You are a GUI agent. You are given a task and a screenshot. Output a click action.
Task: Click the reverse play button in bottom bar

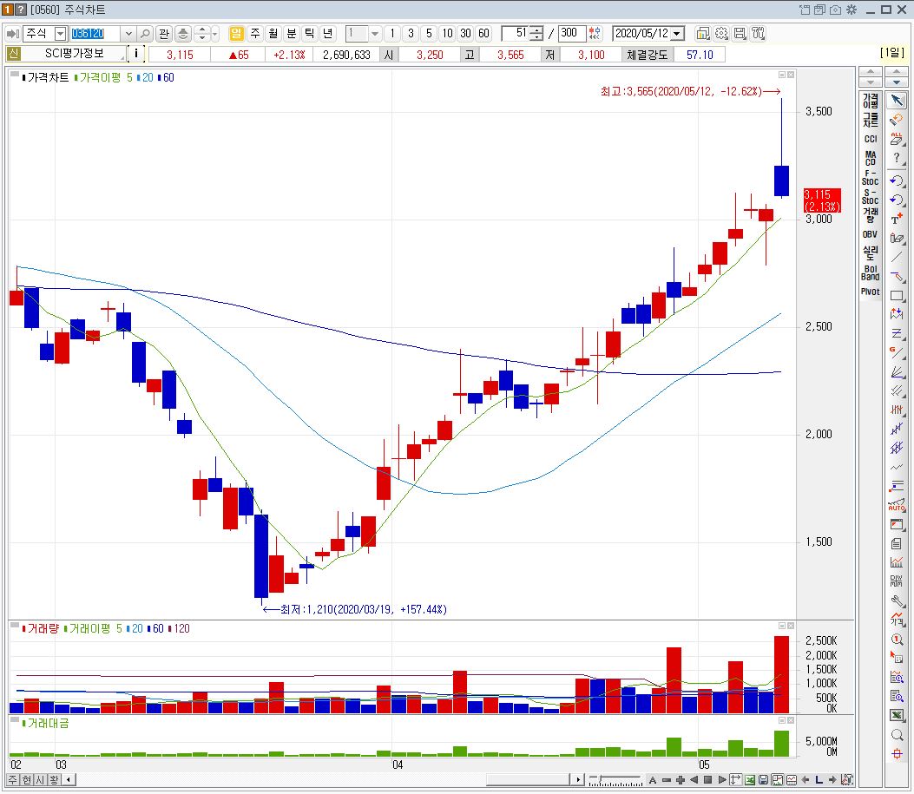[694, 779]
